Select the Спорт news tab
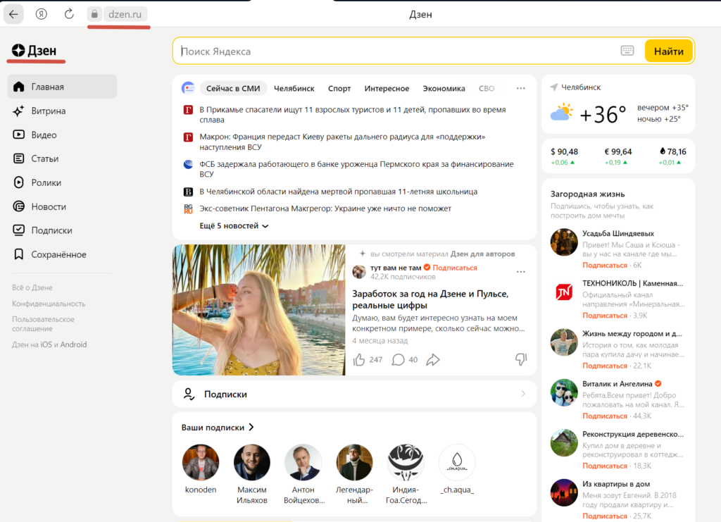The image size is (721, 522). [339, 88]
